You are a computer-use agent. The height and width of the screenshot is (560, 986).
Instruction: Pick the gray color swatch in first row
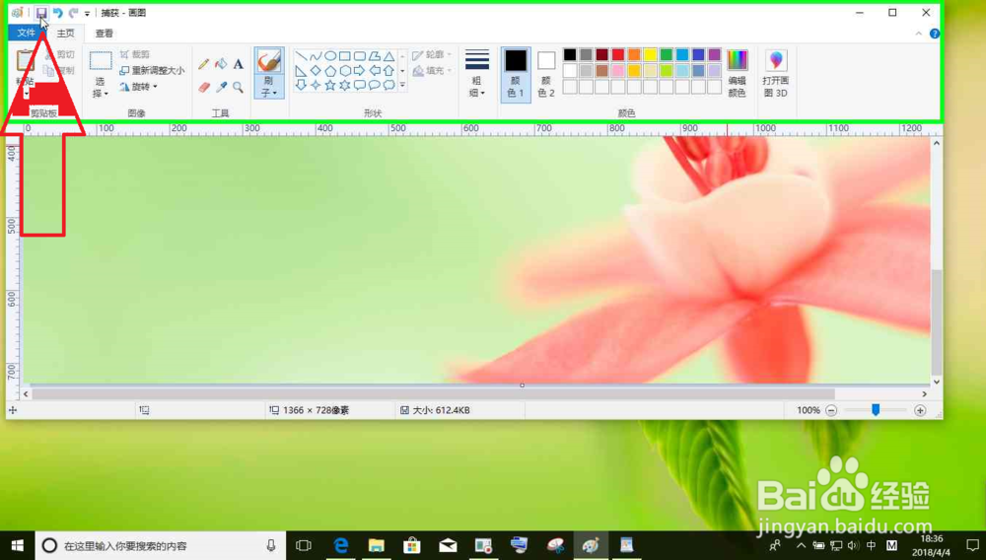[x=586, y=54]
